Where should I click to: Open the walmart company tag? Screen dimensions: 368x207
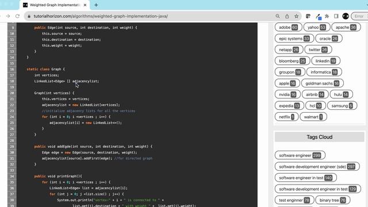pyautogui.click(x=313, y=117)
